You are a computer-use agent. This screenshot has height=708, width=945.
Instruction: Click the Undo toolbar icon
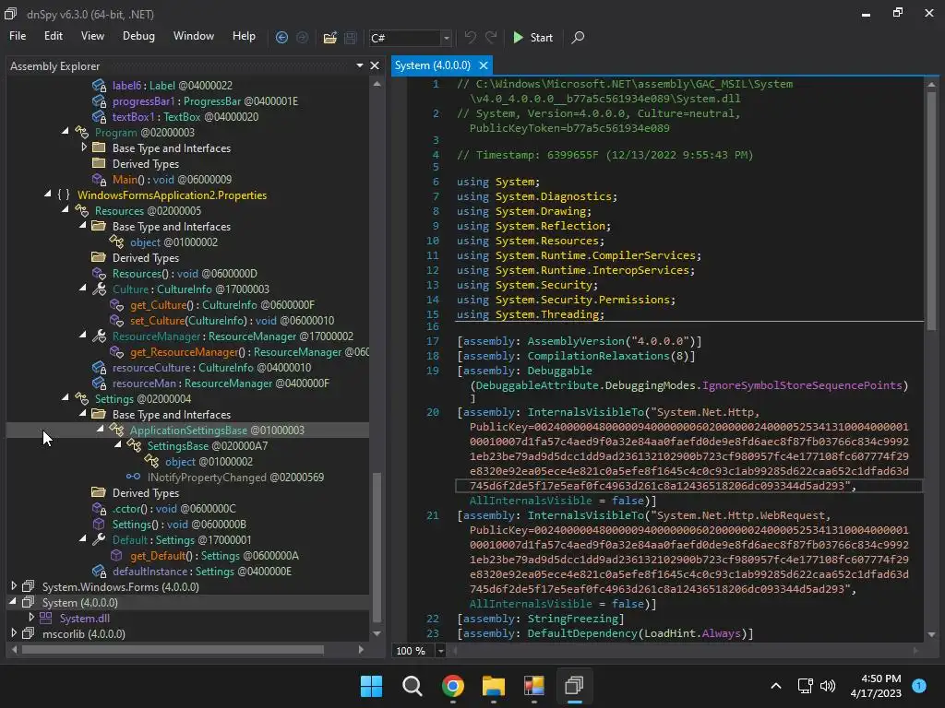click(x=470, y=37)
